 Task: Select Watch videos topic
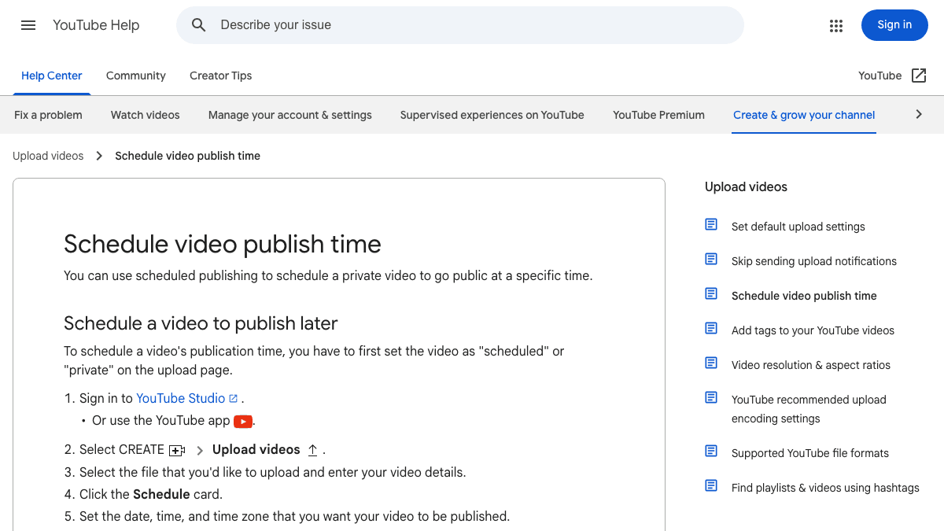(x=146, y=115)
